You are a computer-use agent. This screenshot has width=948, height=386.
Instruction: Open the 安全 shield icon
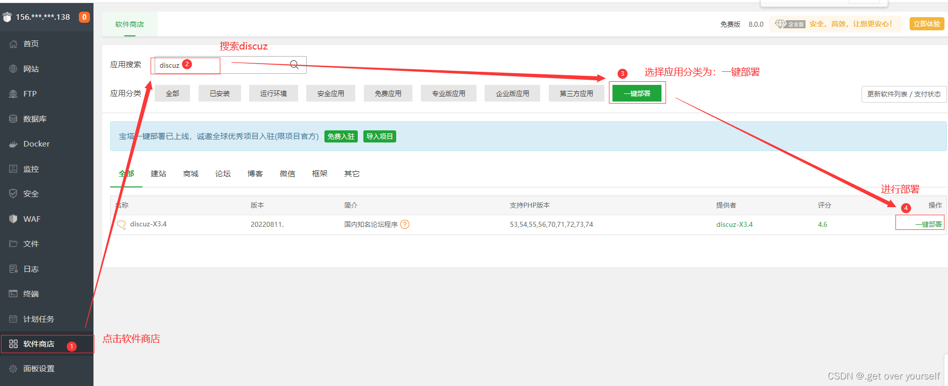[x=13, y=194]
